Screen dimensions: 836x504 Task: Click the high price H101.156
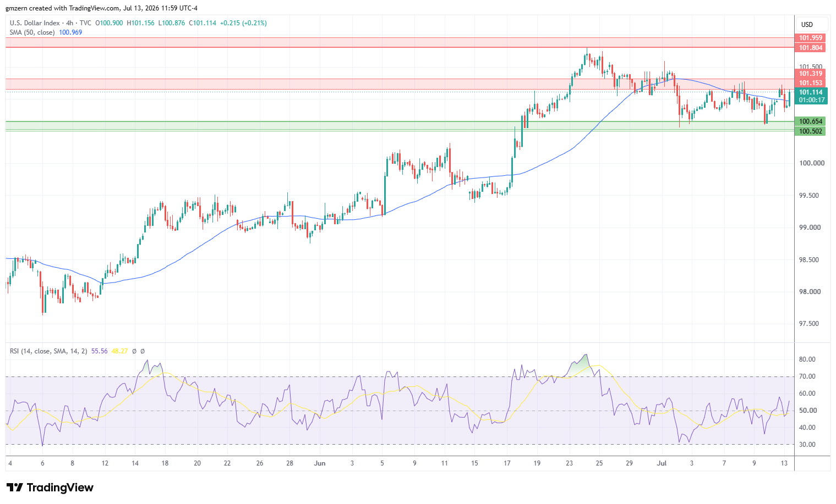(x=140, y=23)
